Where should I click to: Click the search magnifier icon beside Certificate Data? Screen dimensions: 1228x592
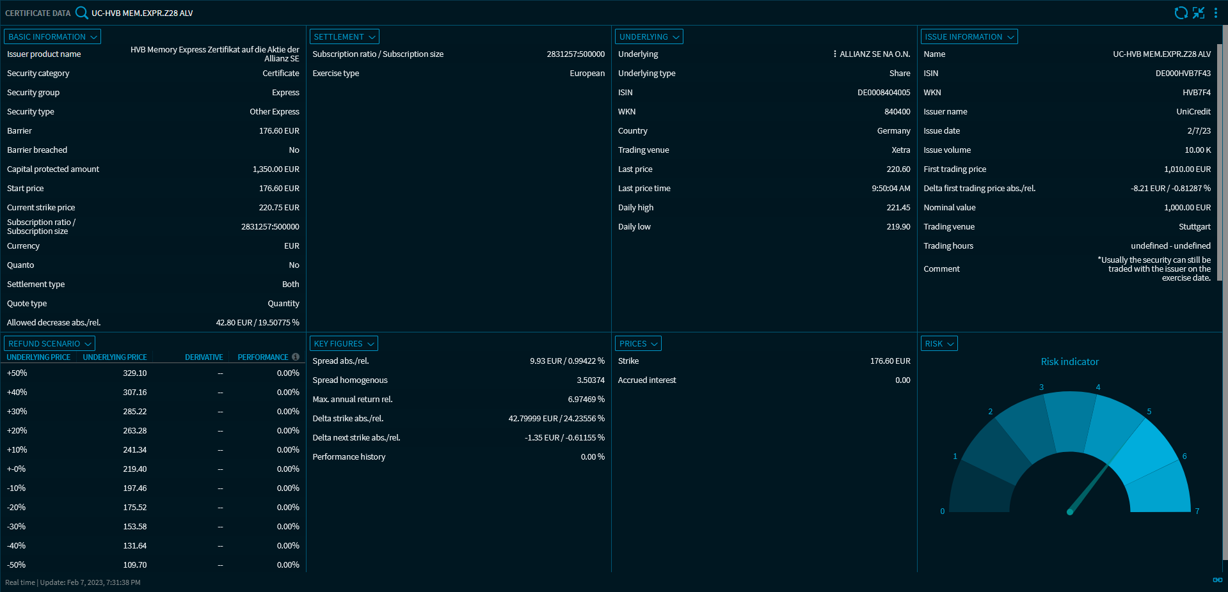click(82, 13)
